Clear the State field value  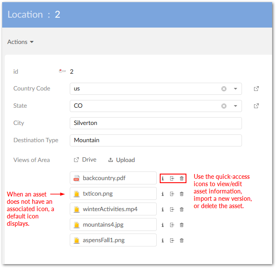[224, 106]
